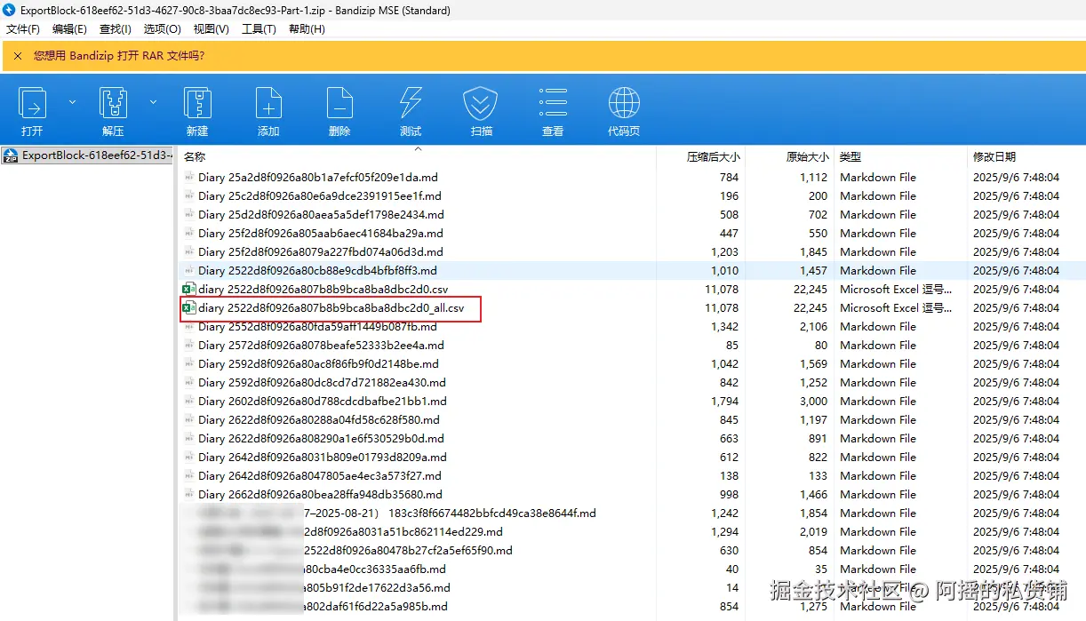Click type 'Markdown File' in Diary 25a2d8f row
This screenshot has height=621, width=1086.
[x=878, y=178]
